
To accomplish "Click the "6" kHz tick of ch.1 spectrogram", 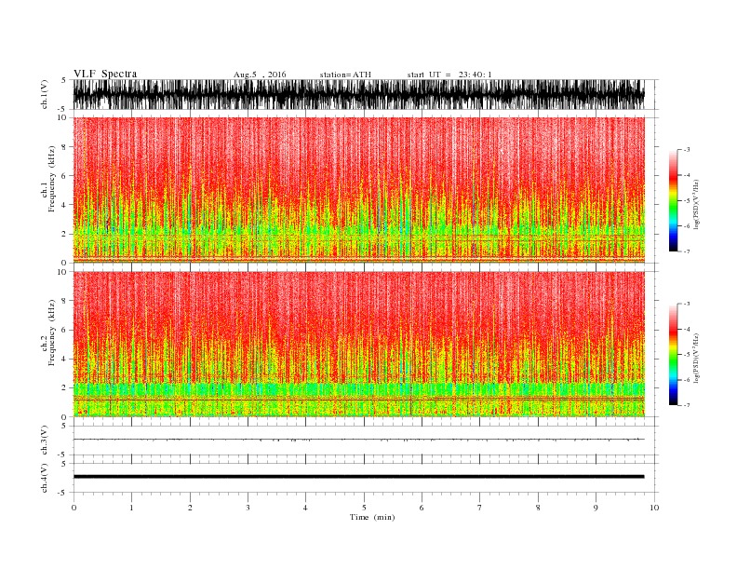I will [x=64, y=176].
